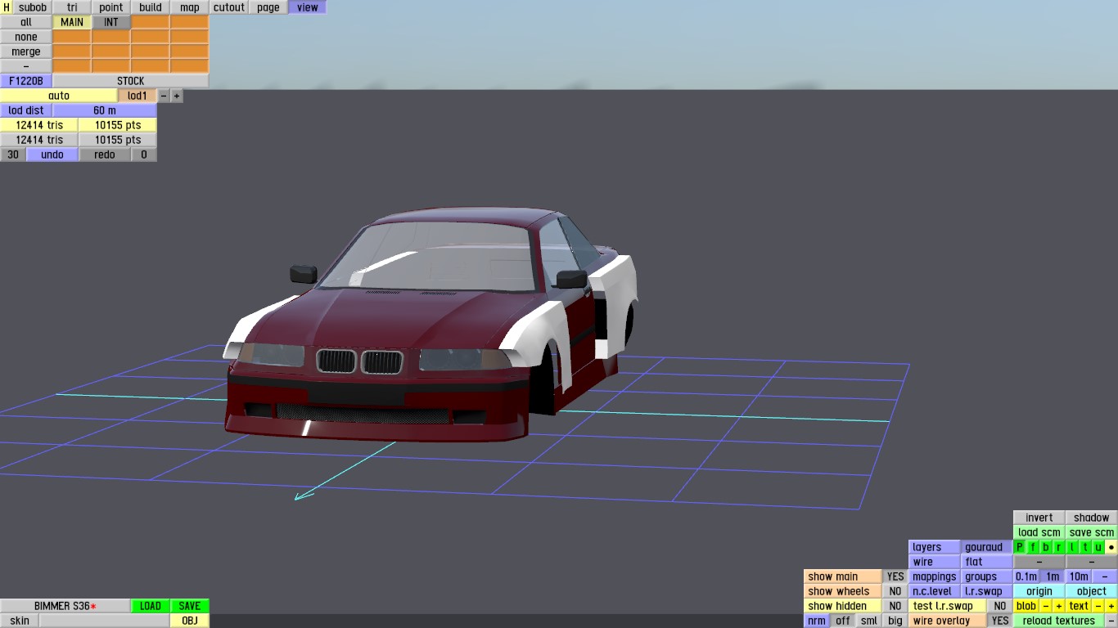Set the grid size to 0.1m

(x=1026, y=576)
